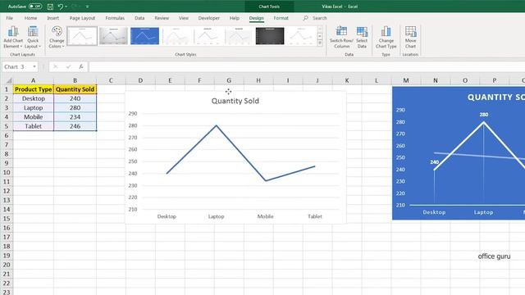Click the Enter checkmark in formula bar
The image size is (525, 295).
tap(68, 67)
